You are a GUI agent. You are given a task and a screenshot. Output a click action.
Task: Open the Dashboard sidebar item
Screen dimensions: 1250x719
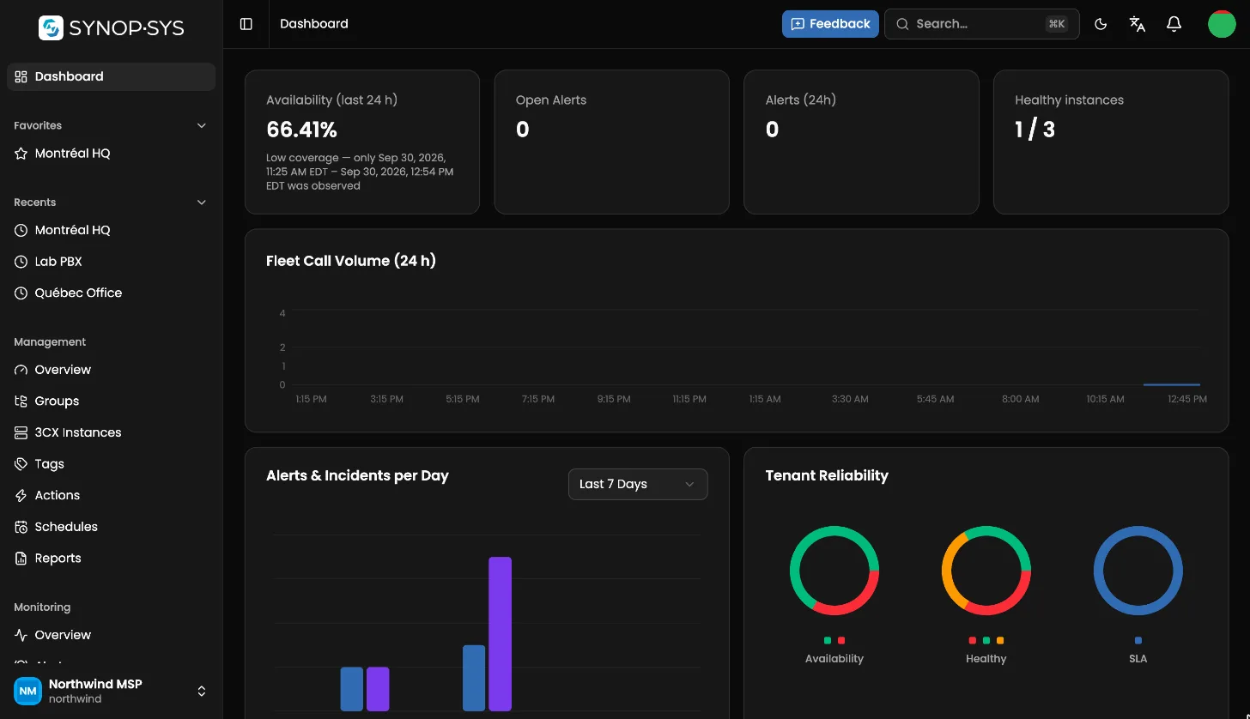(x=111, y=76)
